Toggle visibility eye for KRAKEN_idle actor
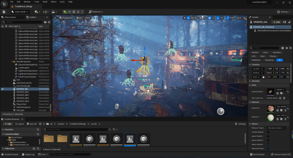Image resolution: width=293 pixels, height=158 pixels. point(3,89)
